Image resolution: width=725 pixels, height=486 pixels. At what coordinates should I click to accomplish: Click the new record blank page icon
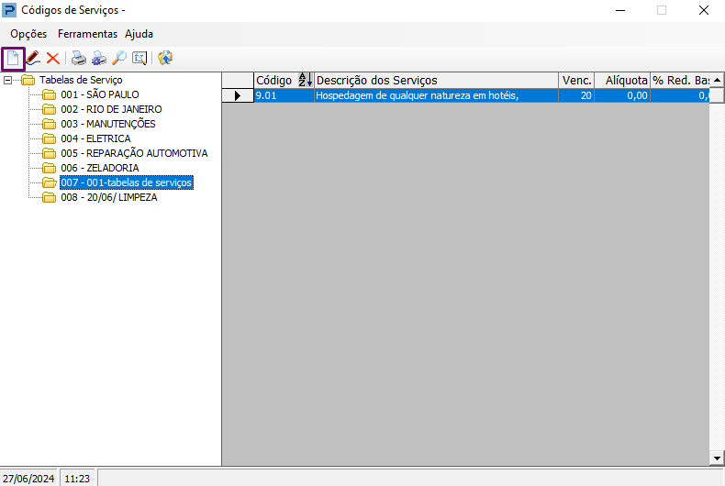tap(13, 58)
